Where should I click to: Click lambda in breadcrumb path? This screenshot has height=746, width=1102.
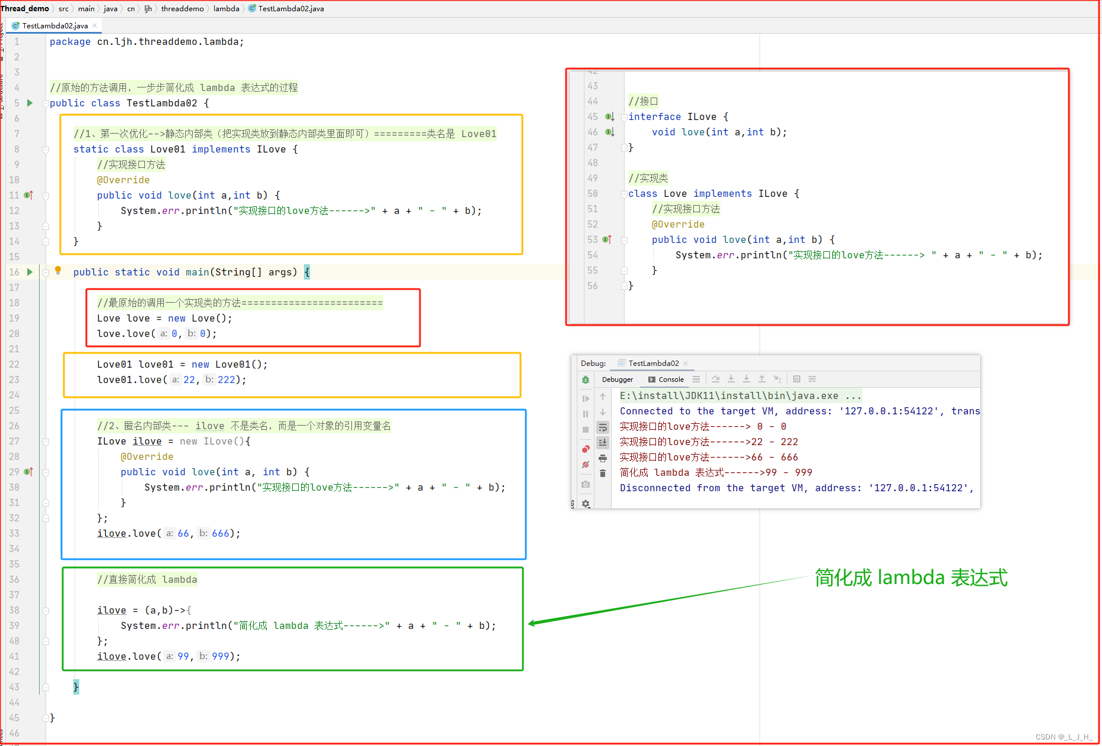(x=226, y=8)
